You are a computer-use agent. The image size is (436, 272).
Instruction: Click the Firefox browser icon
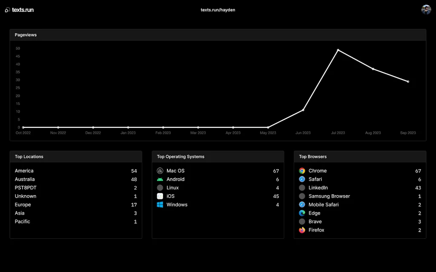click(302, 230)
